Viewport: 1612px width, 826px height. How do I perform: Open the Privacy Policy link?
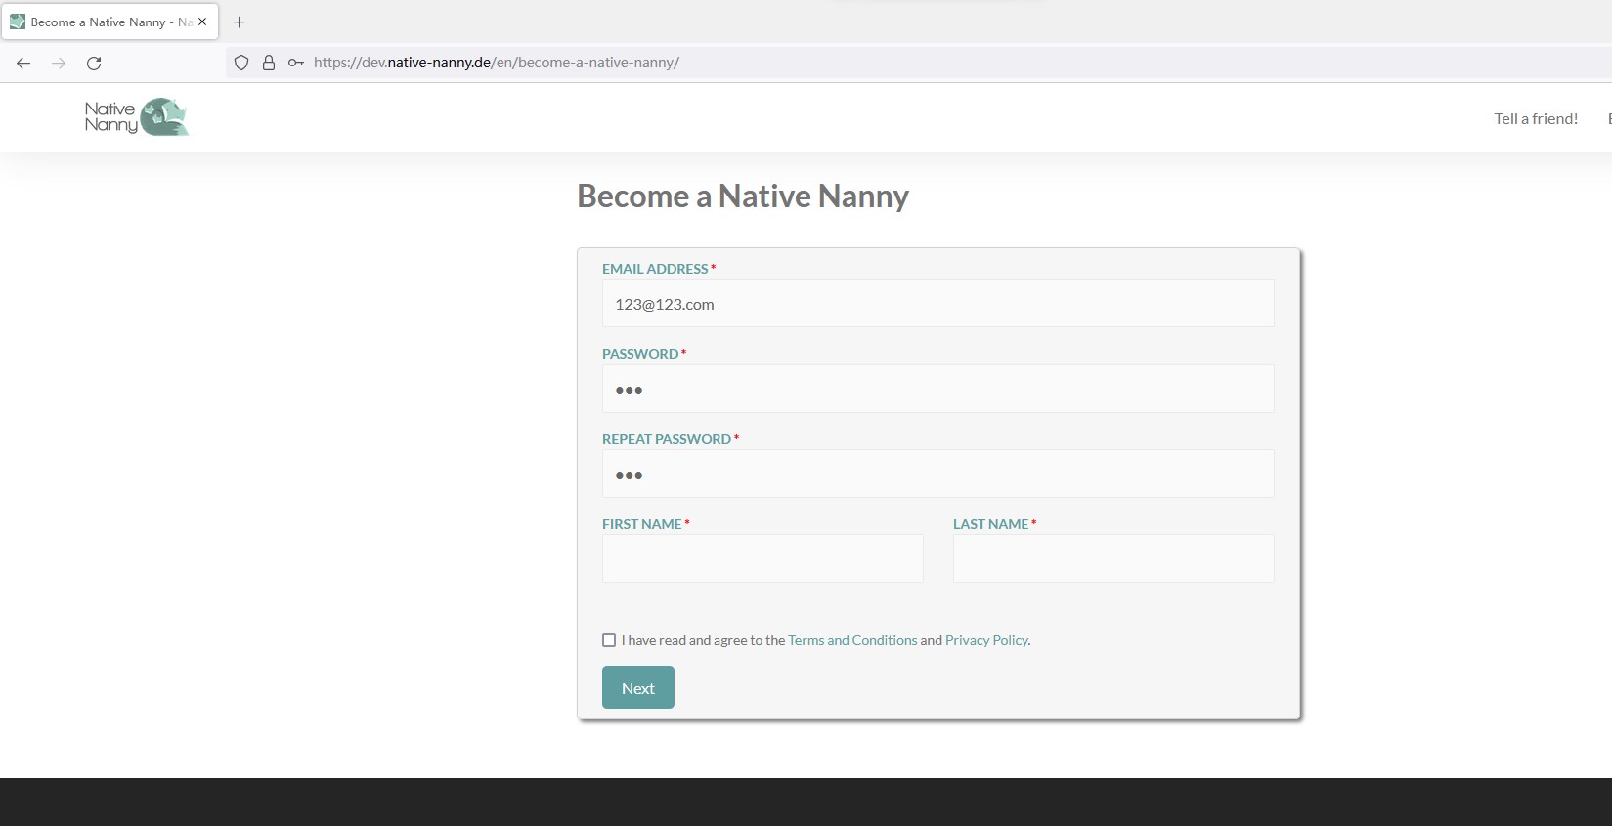pos(986,640)
